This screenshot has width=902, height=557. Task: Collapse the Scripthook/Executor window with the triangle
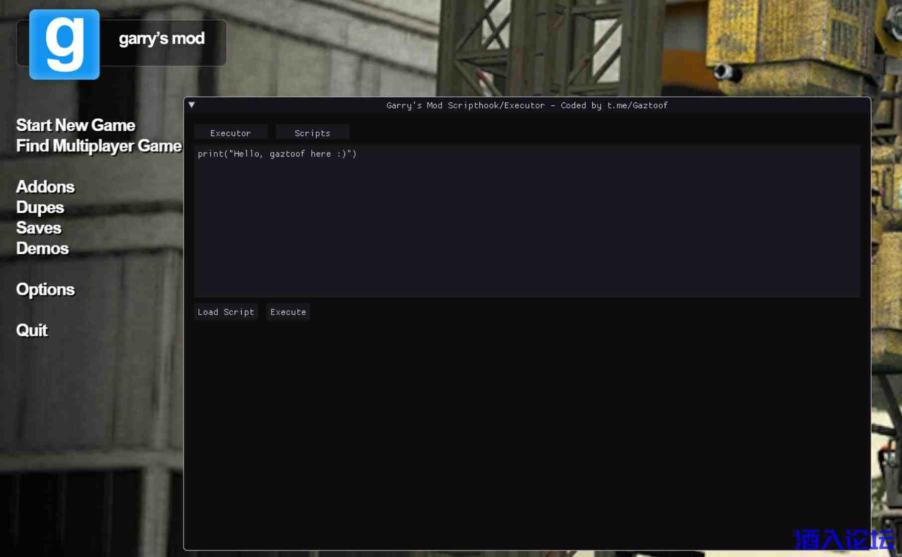[191, 105]
